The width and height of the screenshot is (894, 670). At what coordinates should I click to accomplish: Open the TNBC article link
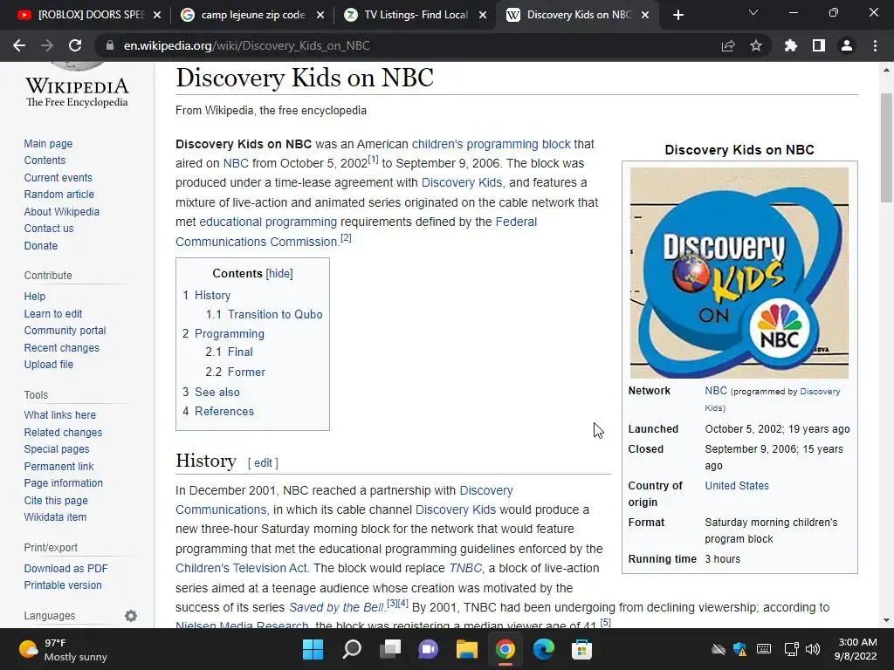[465, 569]
